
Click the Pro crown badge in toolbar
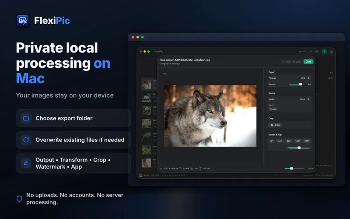pyautogui.click(x=302, y=52)
